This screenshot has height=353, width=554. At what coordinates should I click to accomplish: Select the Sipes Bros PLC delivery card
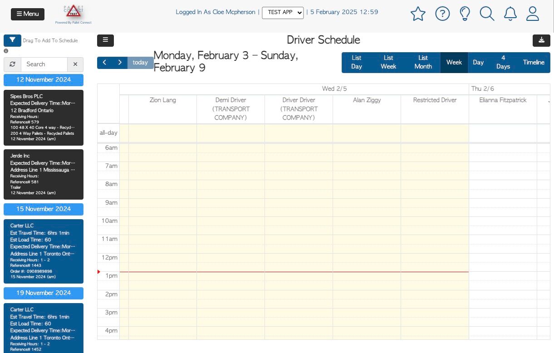(x=44, y=118)
